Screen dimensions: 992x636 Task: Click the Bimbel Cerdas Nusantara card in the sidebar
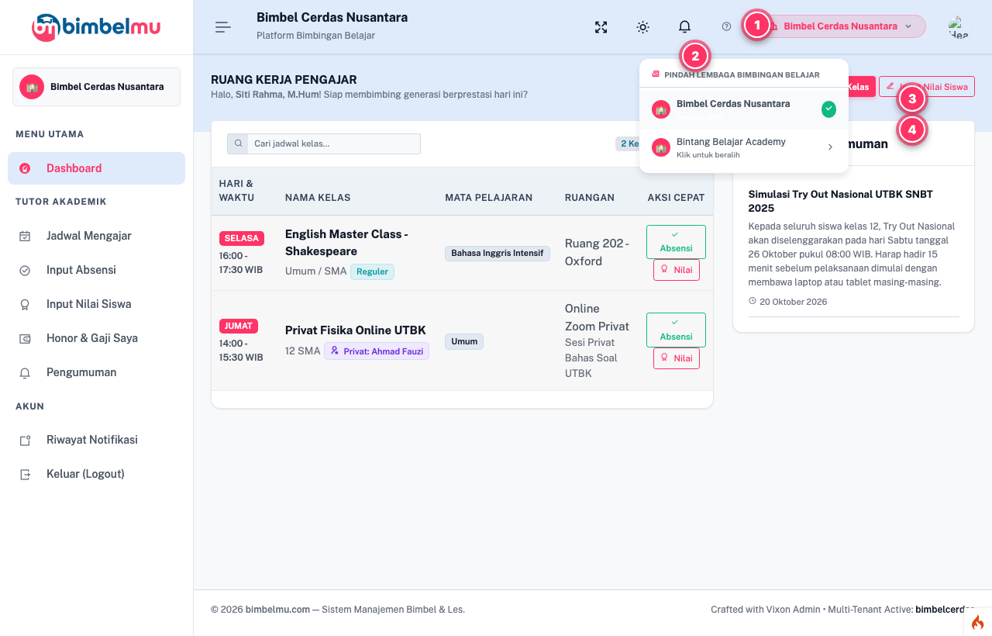click(x=96, y=87)
